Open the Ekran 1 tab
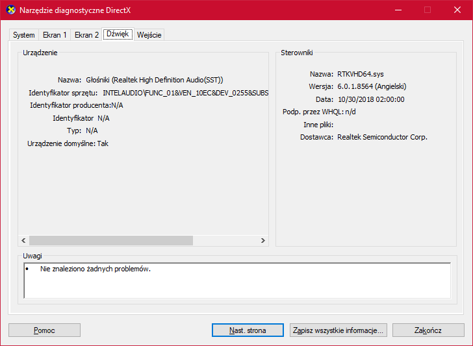This screenshot has height=346, width=473. 55,35
